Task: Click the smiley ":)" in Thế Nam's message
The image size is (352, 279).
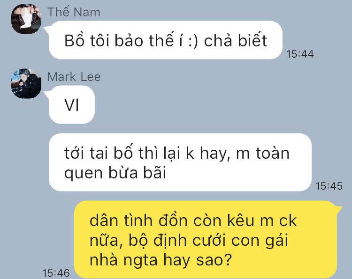Action: [193, 42]
